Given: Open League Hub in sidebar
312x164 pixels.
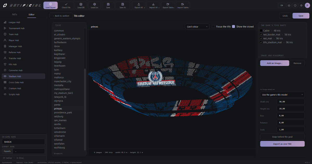Looking at the screenshot, I should (x=23, y=22).
